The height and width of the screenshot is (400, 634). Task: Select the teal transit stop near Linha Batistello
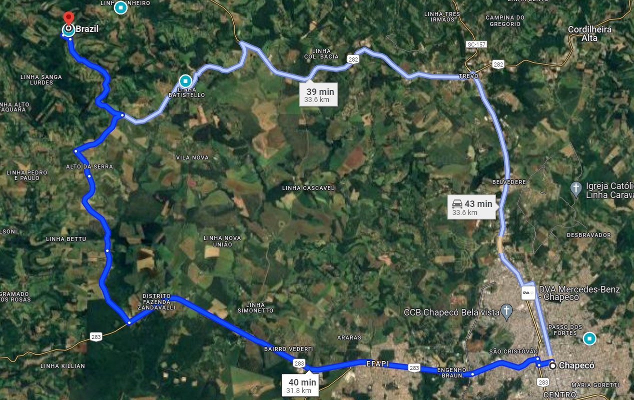coord(186,80)
